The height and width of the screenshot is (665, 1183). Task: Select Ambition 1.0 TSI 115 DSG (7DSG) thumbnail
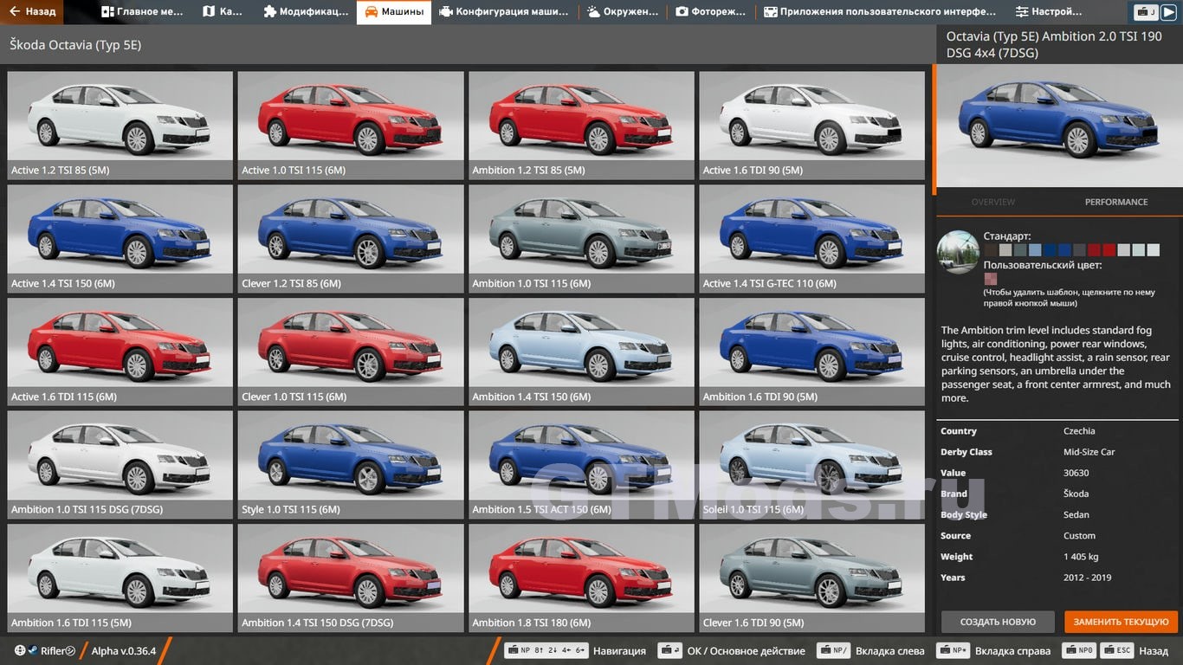point(120,464)
